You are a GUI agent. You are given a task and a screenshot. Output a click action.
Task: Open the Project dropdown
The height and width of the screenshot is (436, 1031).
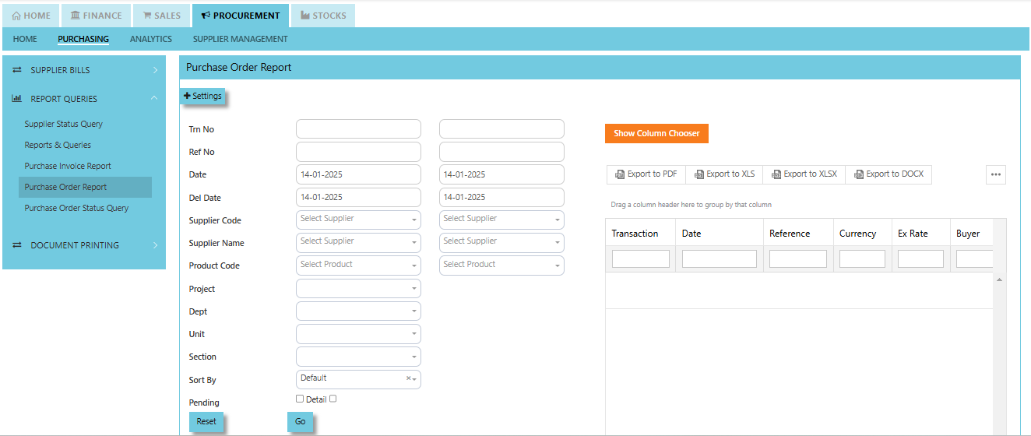[358, 288]
